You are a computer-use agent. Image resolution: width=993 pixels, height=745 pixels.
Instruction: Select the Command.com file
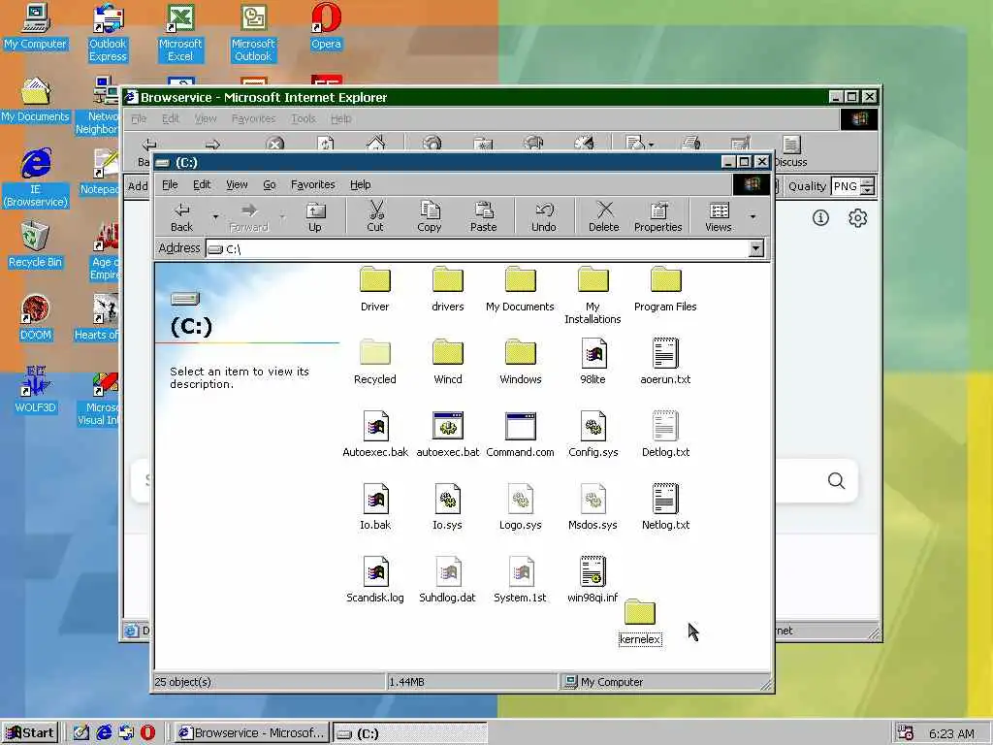click(520, 435)
